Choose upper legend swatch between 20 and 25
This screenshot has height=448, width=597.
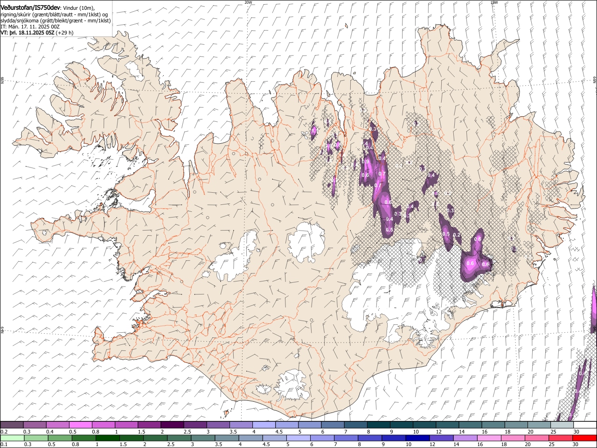(539, 425)
